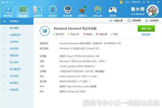Image resolution: width=162 pixels, height=108 pixels.
Task: Click 生成报表 text label
Action: 154,21
